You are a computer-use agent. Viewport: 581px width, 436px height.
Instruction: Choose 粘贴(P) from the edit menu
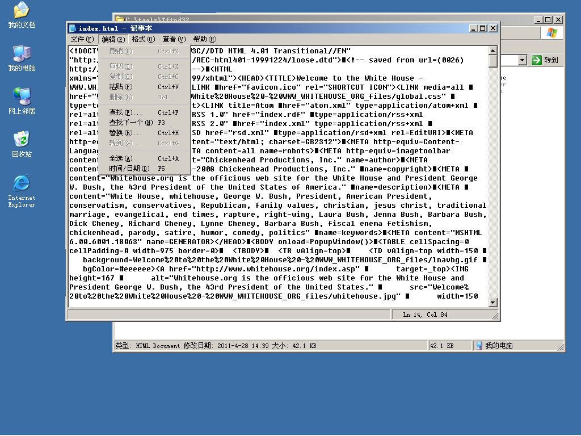coord(145,87)
